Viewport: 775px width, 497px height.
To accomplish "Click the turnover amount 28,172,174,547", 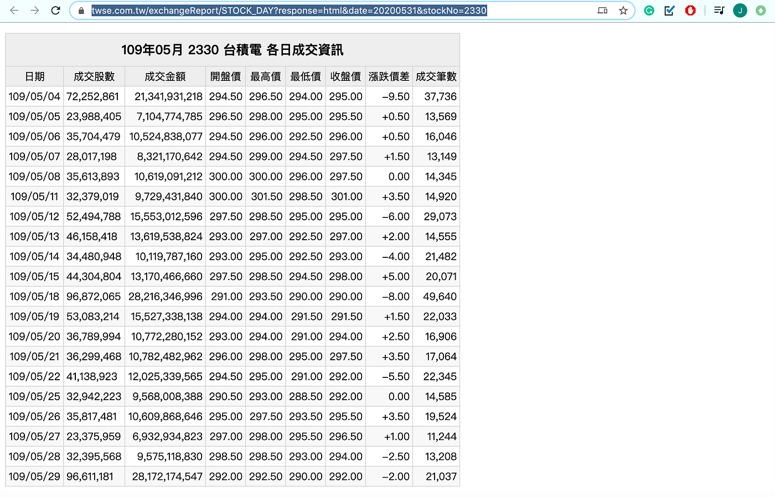I will click(x=167, y=477).
